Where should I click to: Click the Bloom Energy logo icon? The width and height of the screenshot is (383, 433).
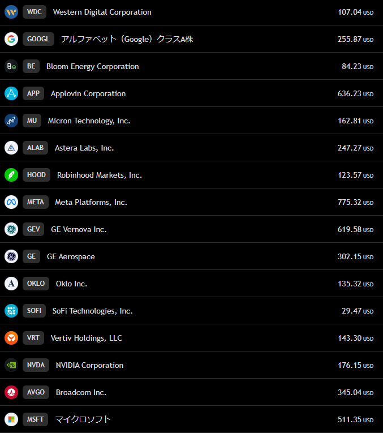11,66
